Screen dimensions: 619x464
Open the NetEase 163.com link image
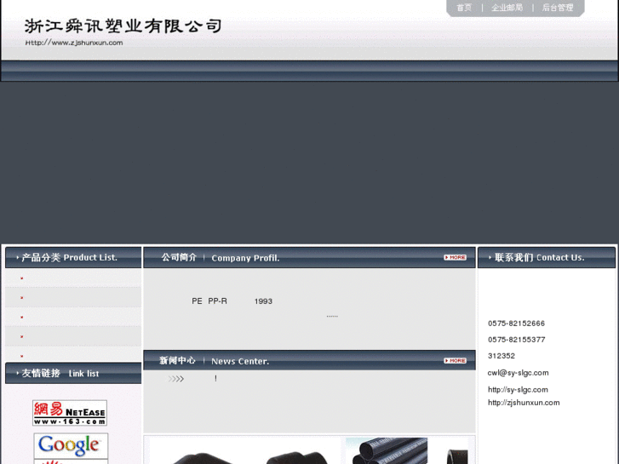coord(70,413)
